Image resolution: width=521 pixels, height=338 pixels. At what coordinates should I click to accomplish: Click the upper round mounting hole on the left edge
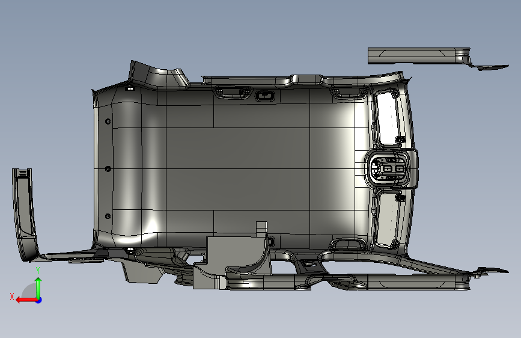(x=108, y=121)
